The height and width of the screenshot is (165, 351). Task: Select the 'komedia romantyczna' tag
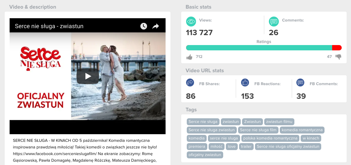click(x=302, y=130)
